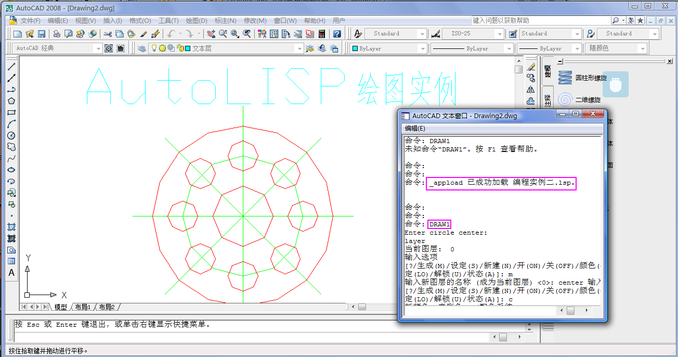This screenshot has width=678, height=357.
Task: Click the Plot print icon
Action: click(x=57, y=34)
